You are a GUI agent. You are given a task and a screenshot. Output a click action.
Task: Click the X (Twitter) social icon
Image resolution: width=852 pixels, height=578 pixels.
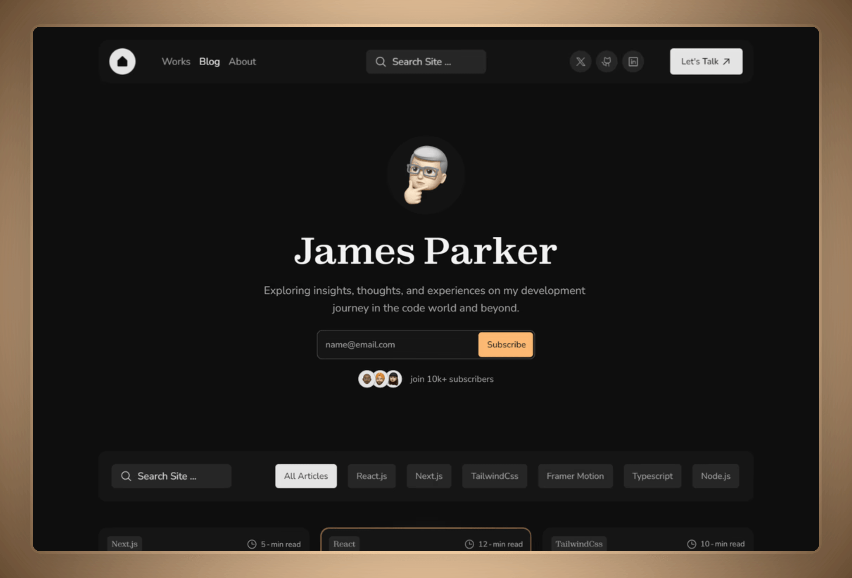coord(580,61)
